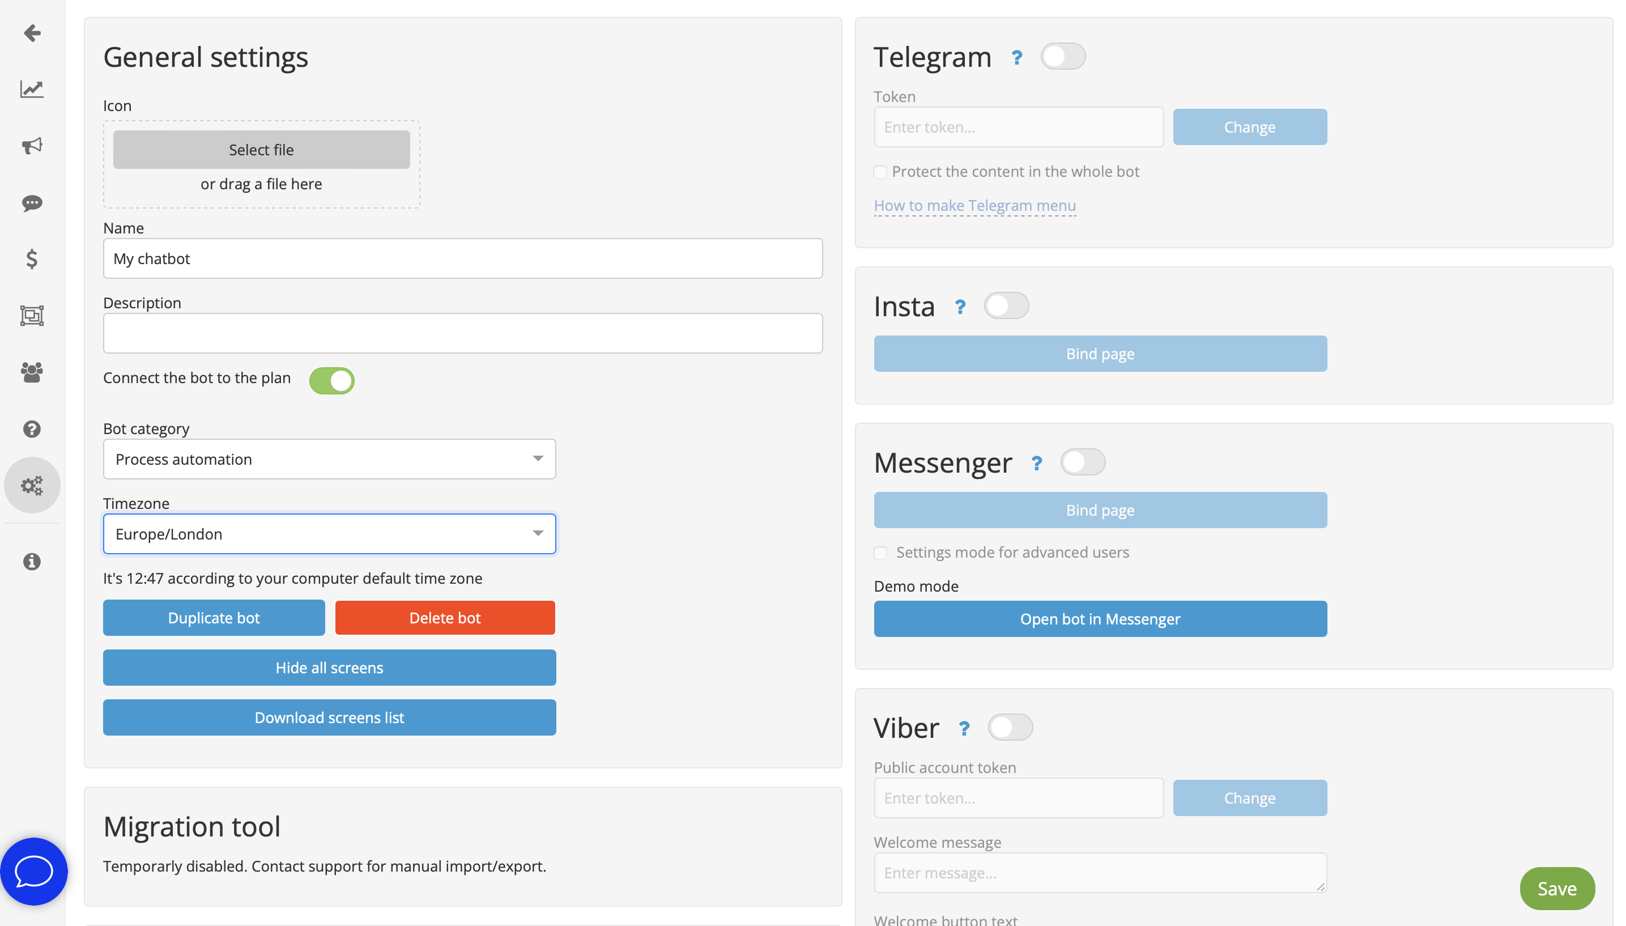Viewport: 1626px width, 926px height.
Task: Disable Connect the bot to plan toggle
Action: (x=331, y=380)
